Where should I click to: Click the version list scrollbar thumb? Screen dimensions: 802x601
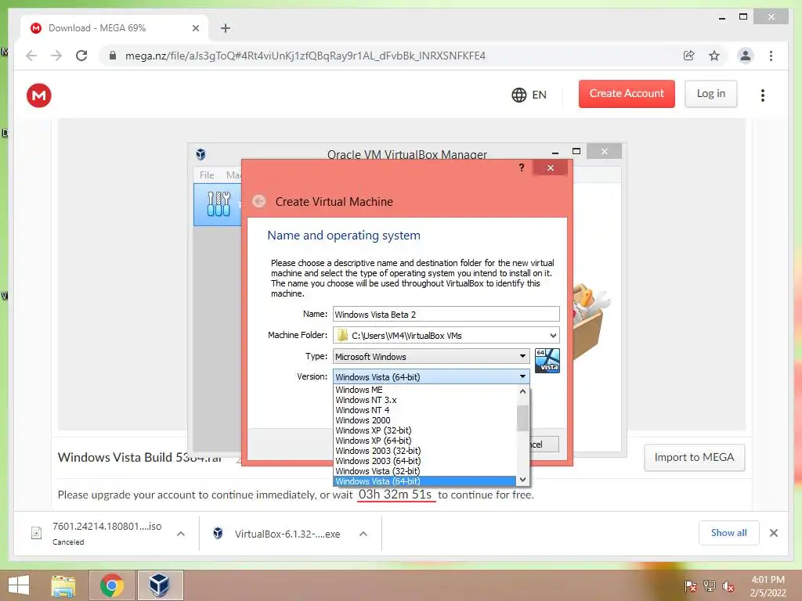click(x=522, y=418)
